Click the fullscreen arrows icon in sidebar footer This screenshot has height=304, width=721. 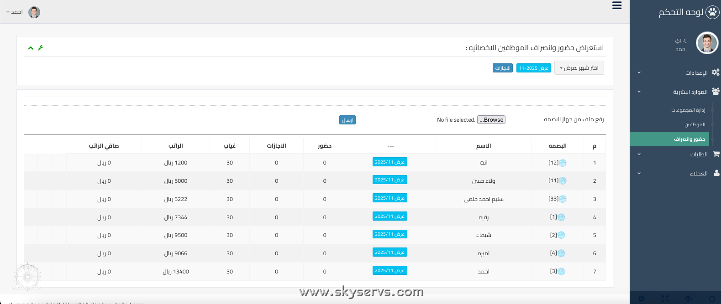point(665,299)
